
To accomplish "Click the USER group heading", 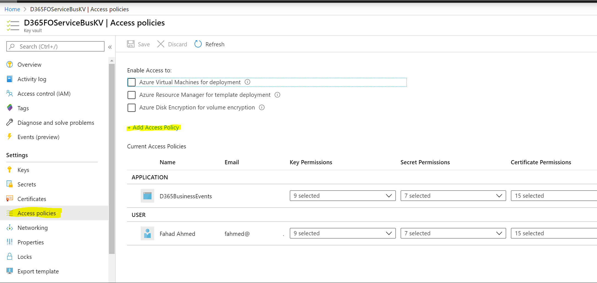I will coord(139,215).
